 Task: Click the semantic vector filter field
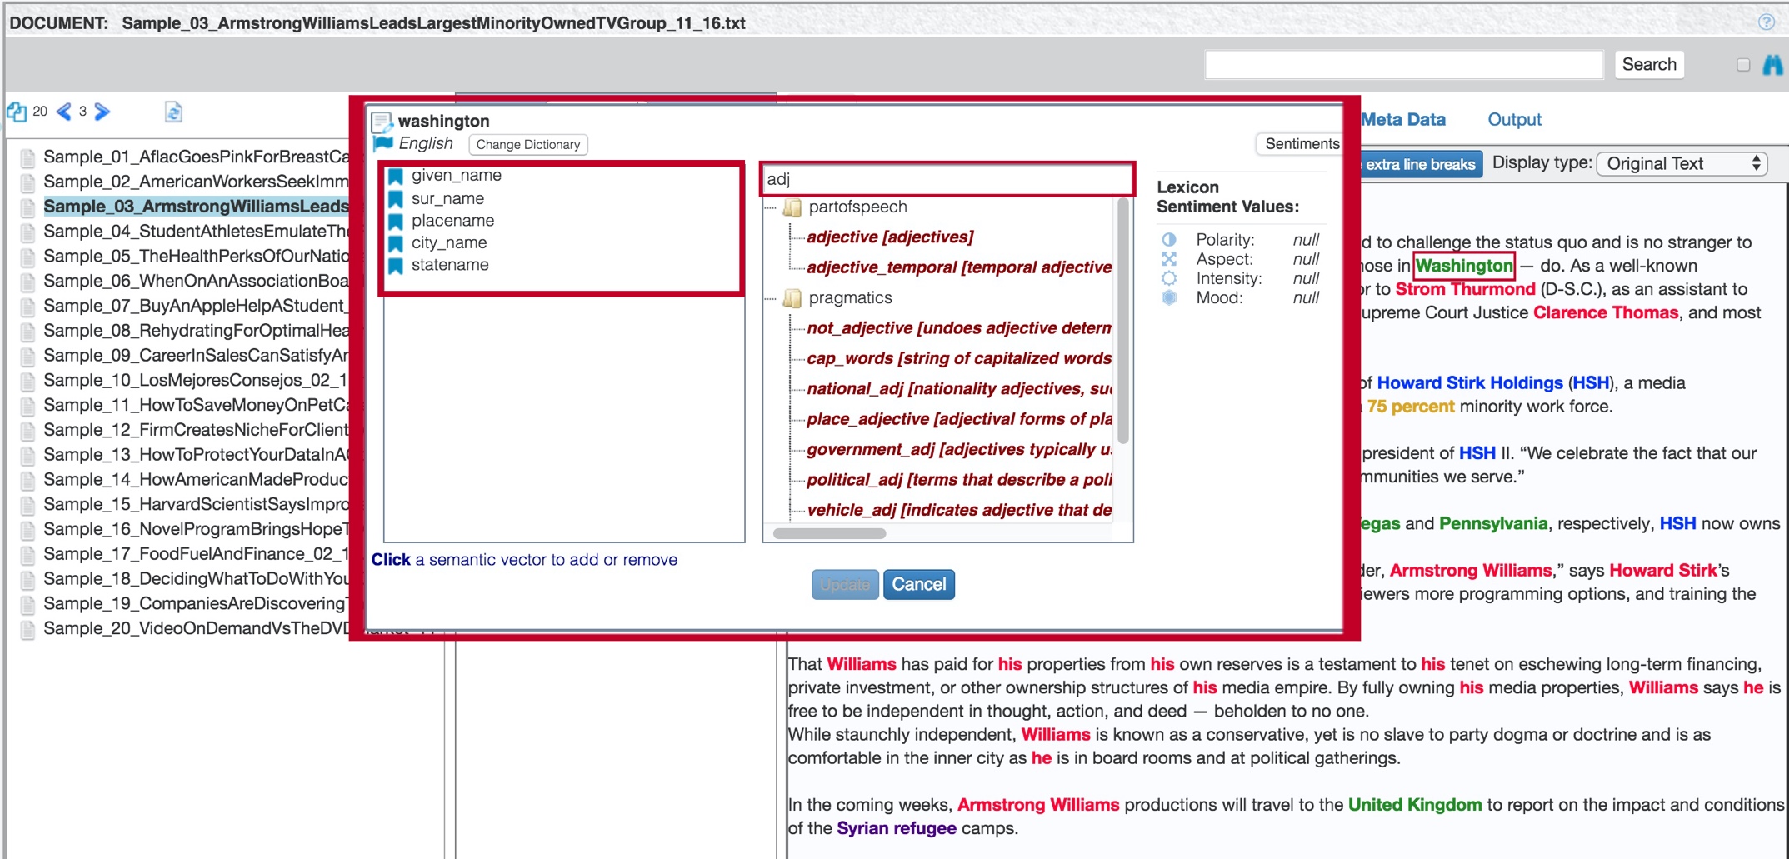947,179
